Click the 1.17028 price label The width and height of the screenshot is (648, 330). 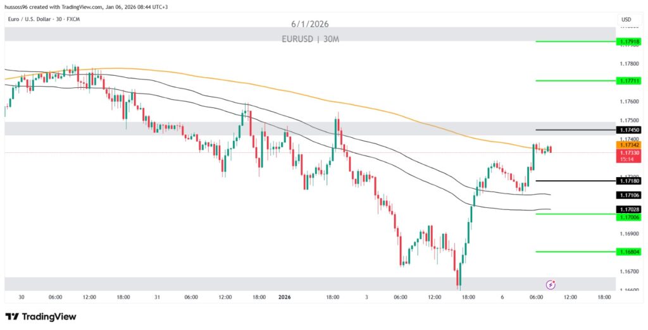pos(629,209)
